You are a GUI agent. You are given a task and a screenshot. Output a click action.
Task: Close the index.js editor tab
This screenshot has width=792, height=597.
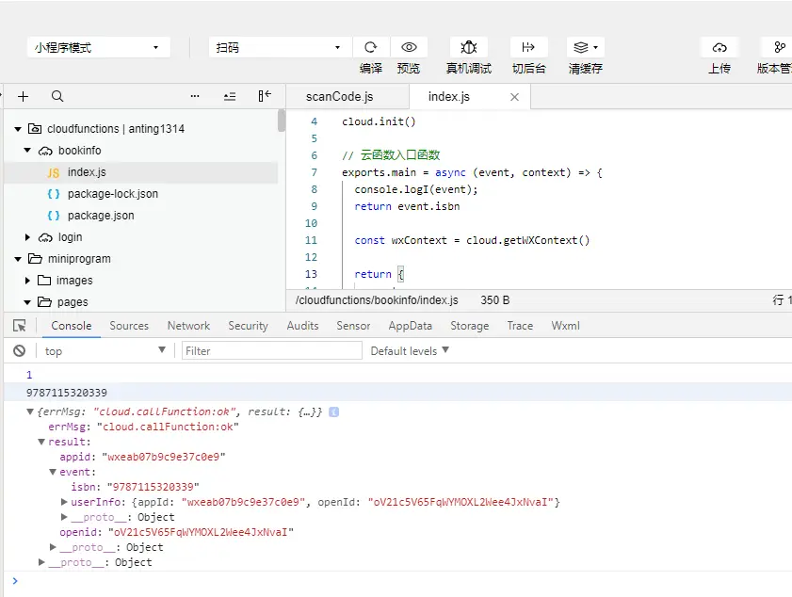514,97
